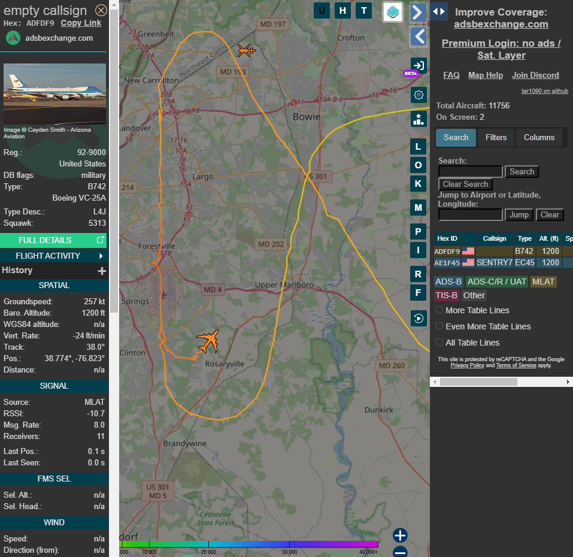Zoom in with the plus button
The height and width of the screenshot is (557, 573).
coord(400,535)
